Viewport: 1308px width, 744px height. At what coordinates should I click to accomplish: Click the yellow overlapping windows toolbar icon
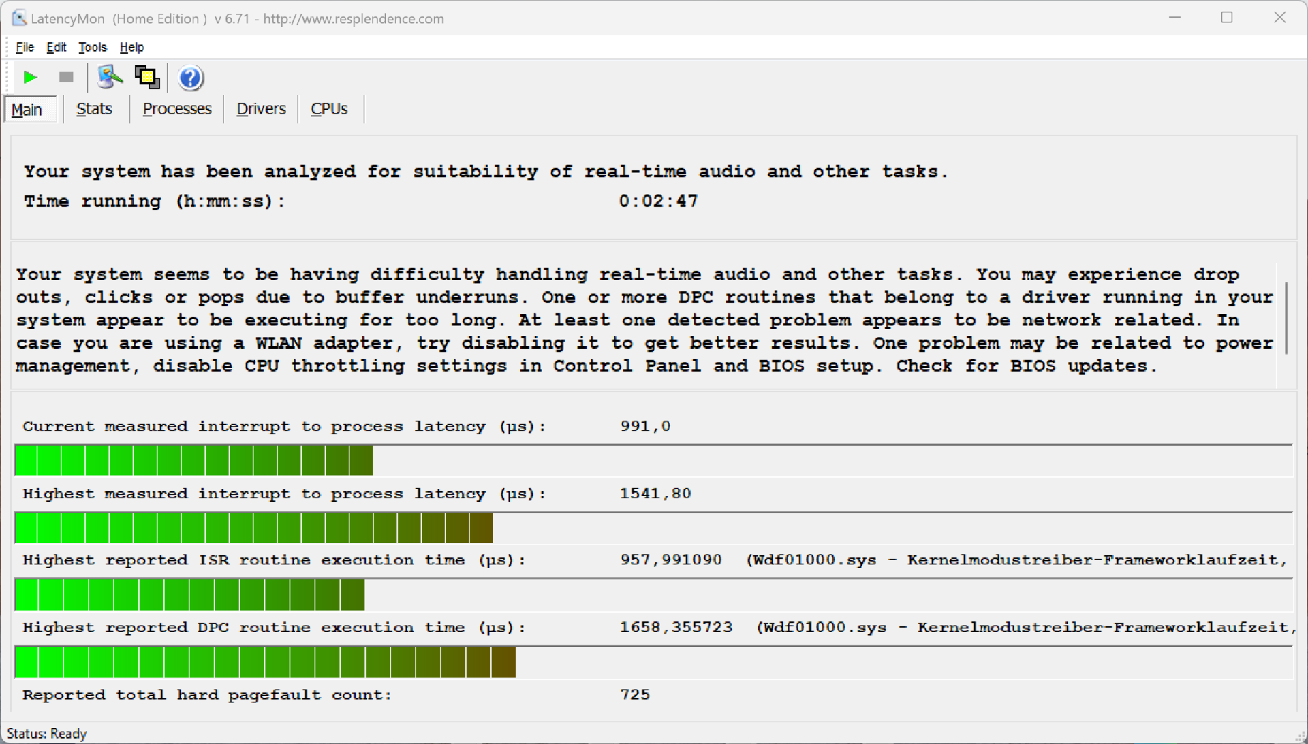(147, 78)
